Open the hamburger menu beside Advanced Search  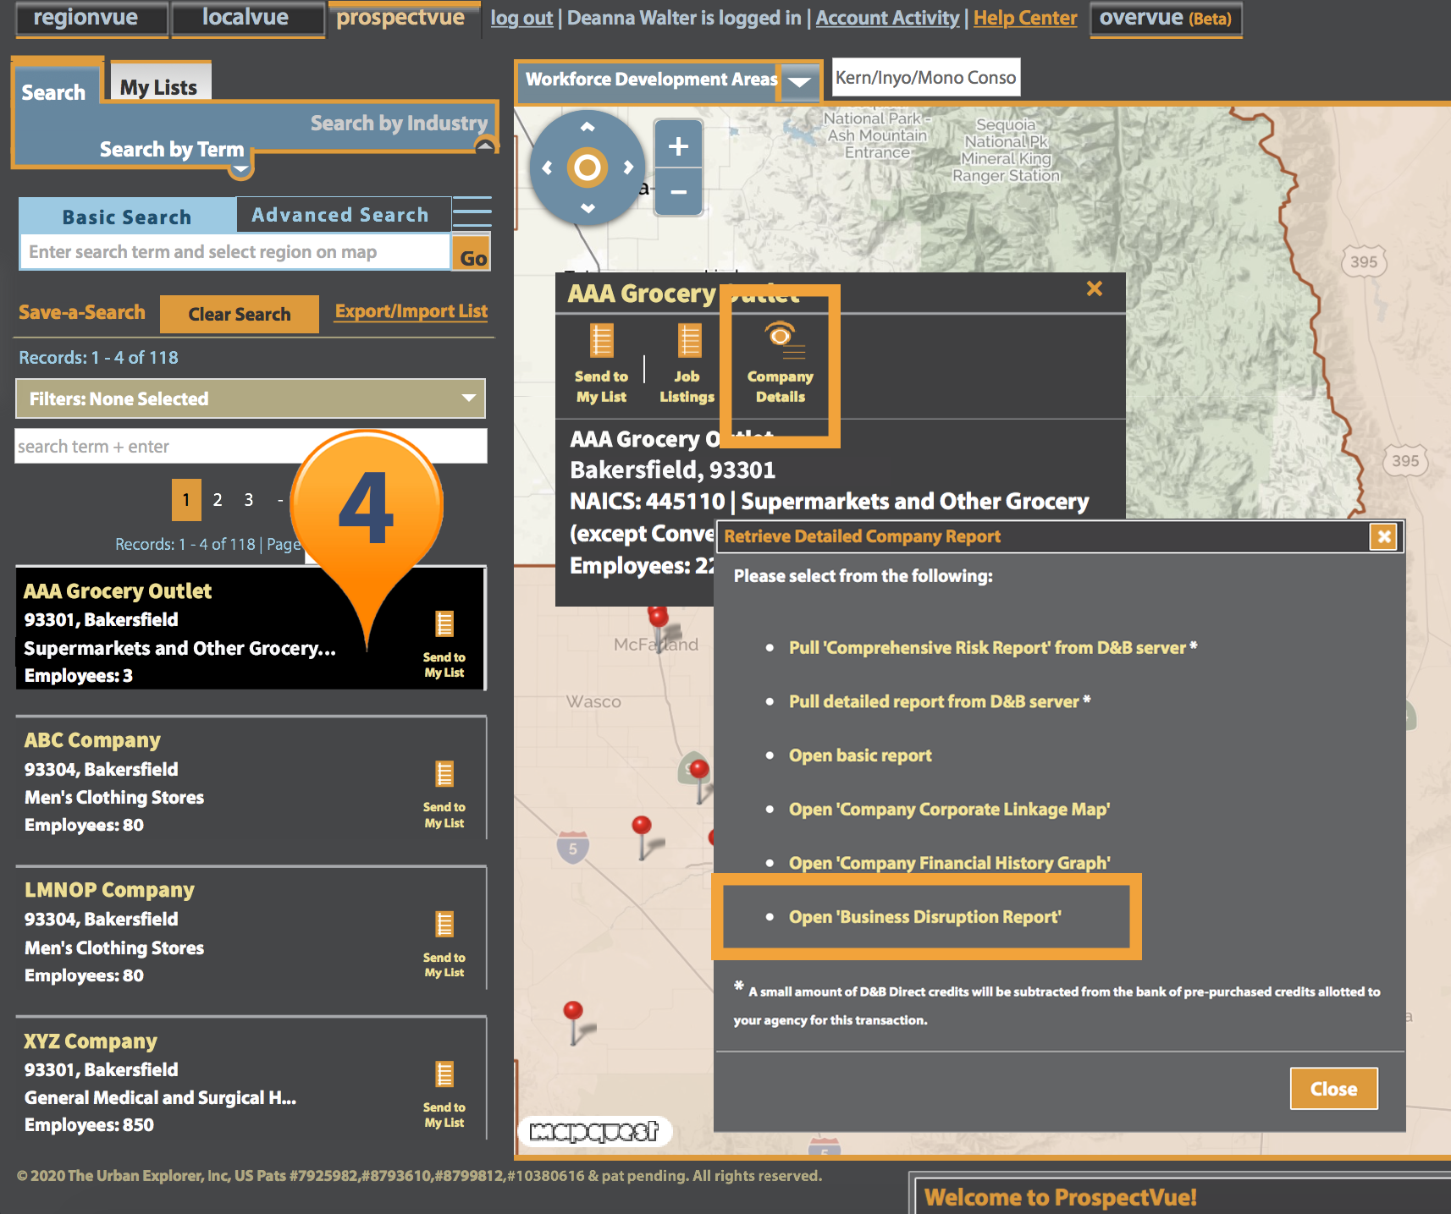click(x=472, y=212)
